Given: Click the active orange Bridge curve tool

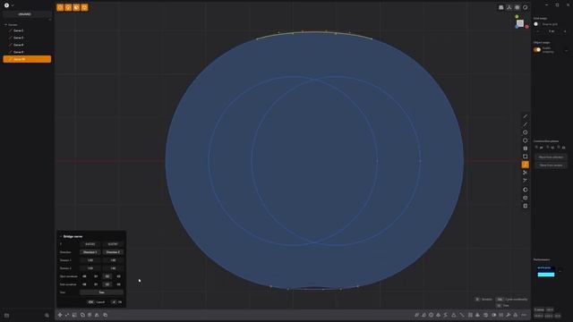Looking at the screenshot, I should (x=526, y=165).
